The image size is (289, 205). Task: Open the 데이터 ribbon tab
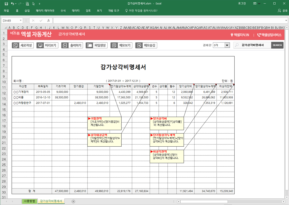76,11
